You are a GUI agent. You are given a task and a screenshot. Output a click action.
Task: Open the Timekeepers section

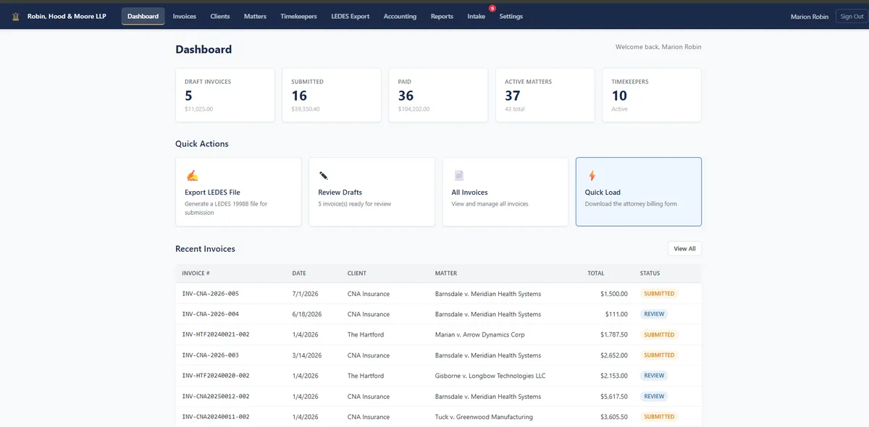coord(298,16)
